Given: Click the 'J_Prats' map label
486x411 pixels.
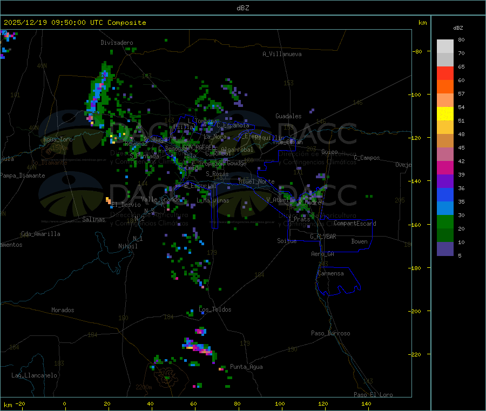Looking at the screenshot, I should tap(299, 219).
